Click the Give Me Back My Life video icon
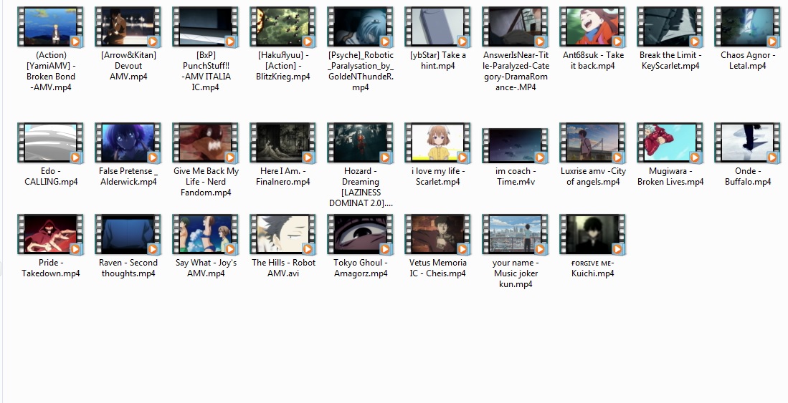This screenshot has height=403, width=788. coord(205,143)
